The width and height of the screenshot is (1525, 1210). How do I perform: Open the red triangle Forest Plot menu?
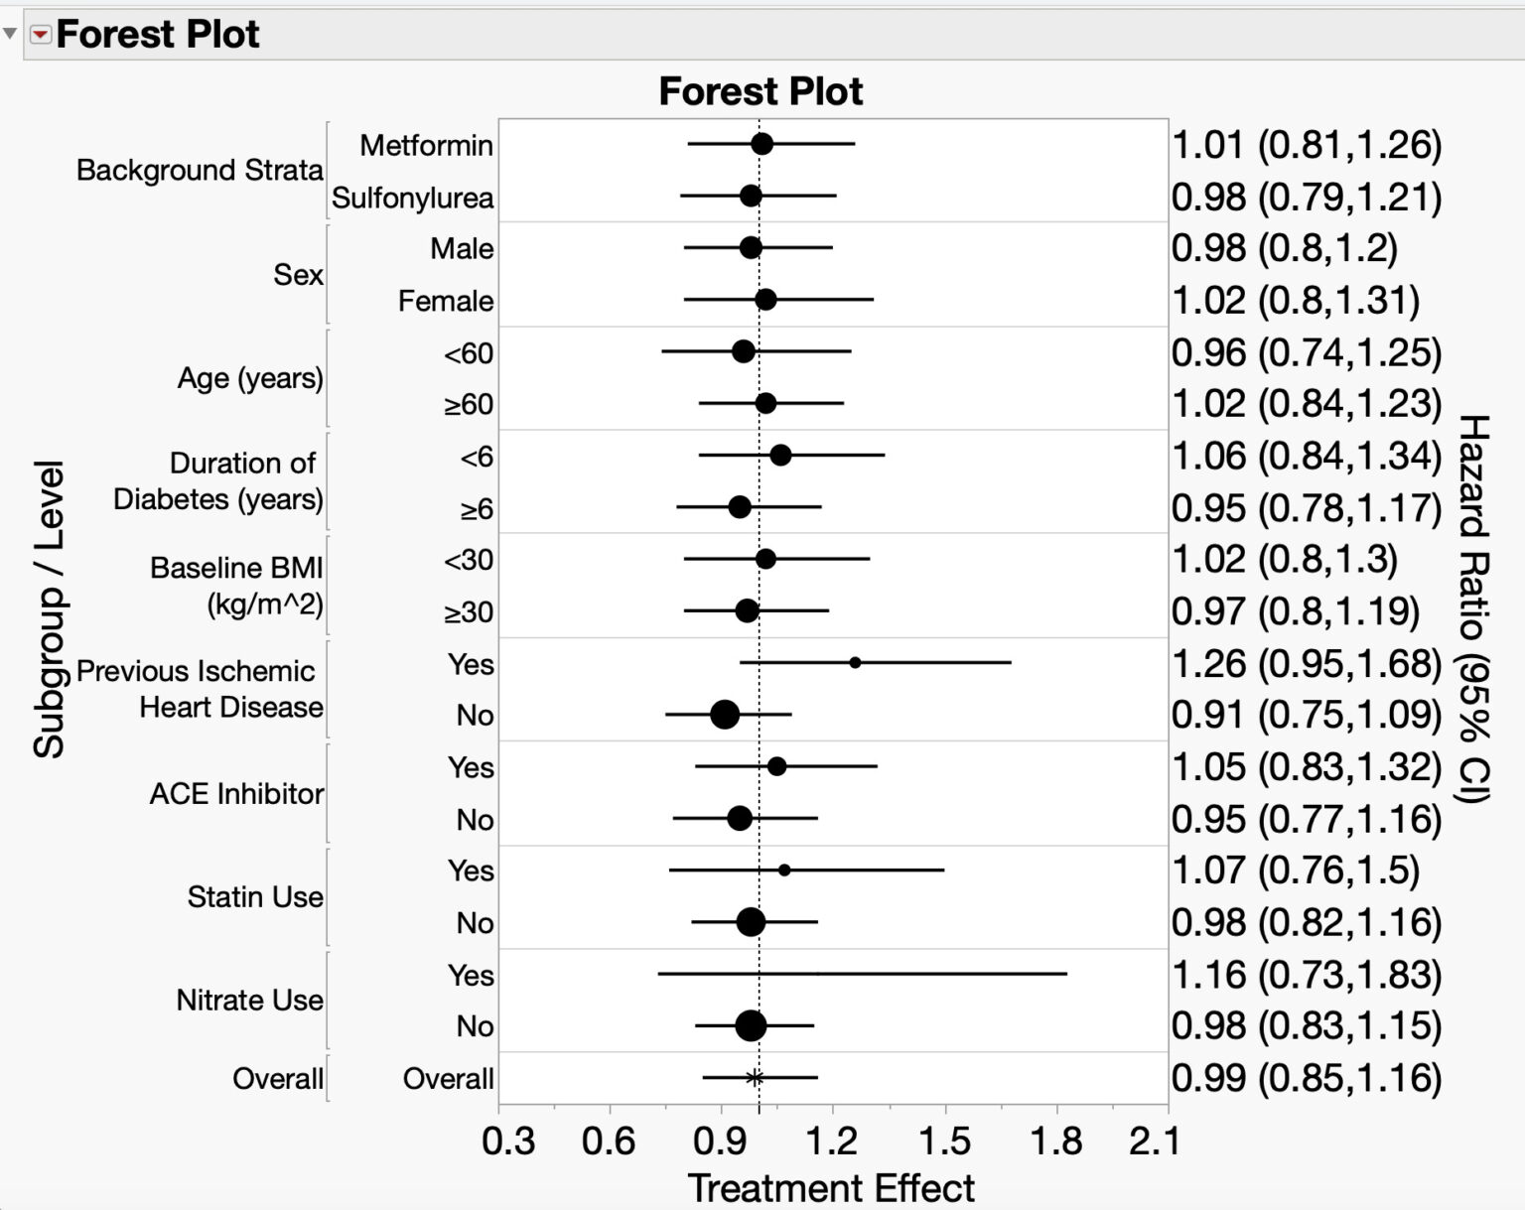coord(40,35)
